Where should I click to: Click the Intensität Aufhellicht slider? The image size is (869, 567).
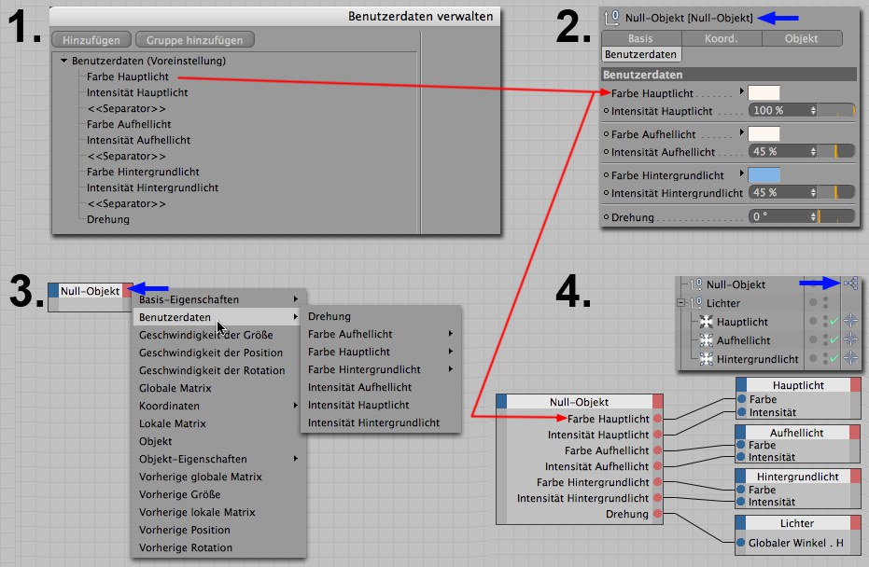point(836,151)
